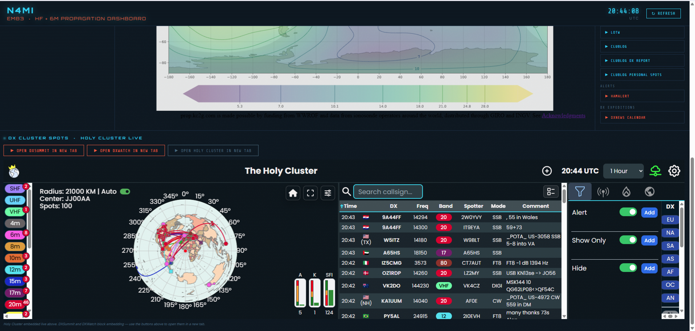Viewport: 695px width, 331px height.
Task: Select SA continent filter
Action: pos(670,246)
